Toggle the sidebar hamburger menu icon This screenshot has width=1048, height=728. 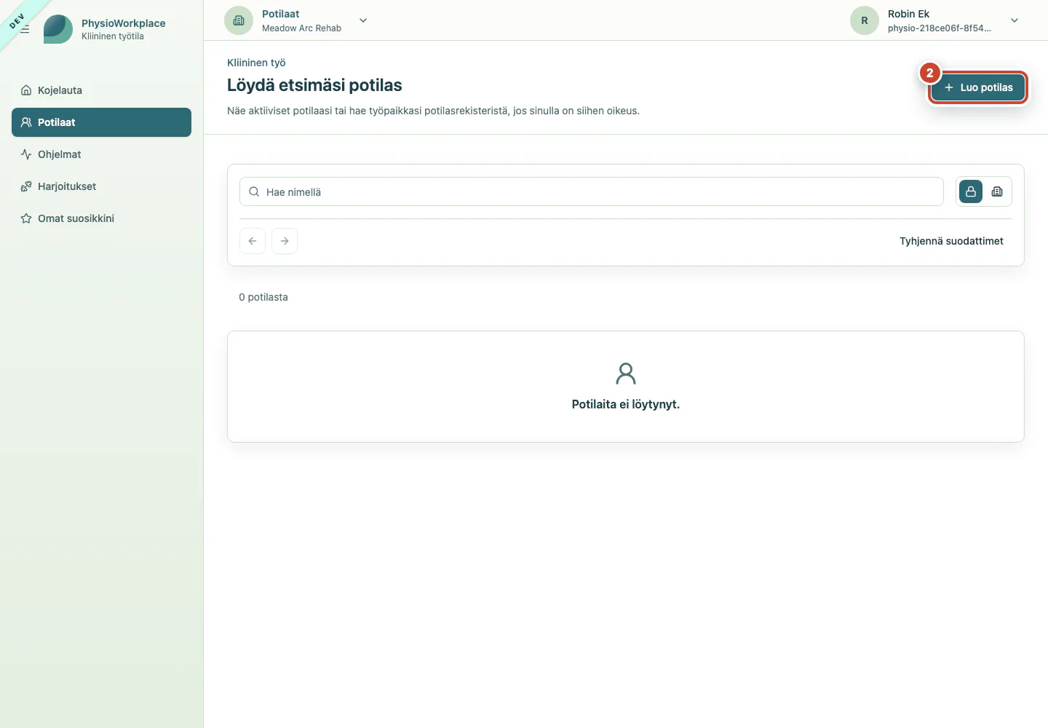(25, 29)
